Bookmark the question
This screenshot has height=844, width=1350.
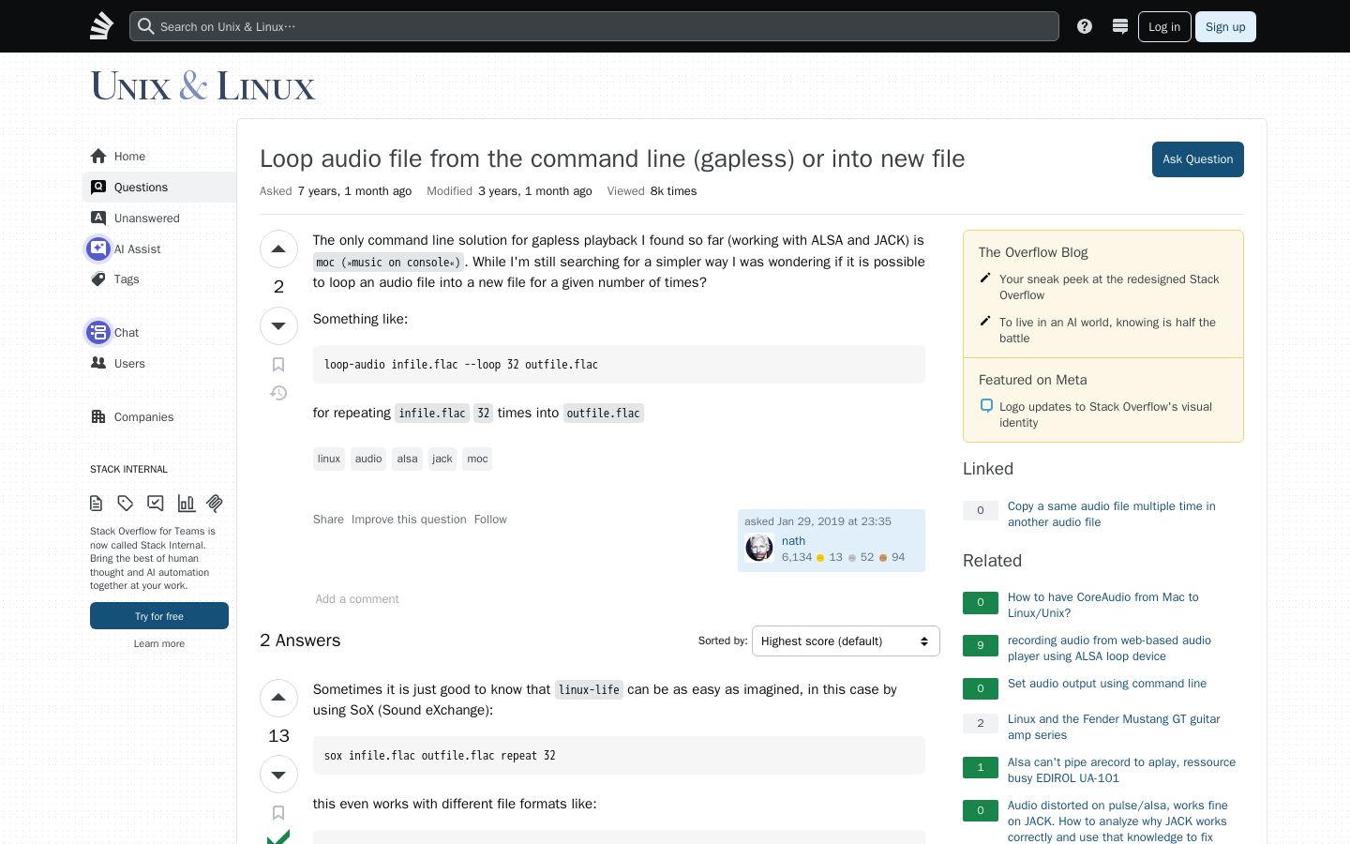(278, 365)
